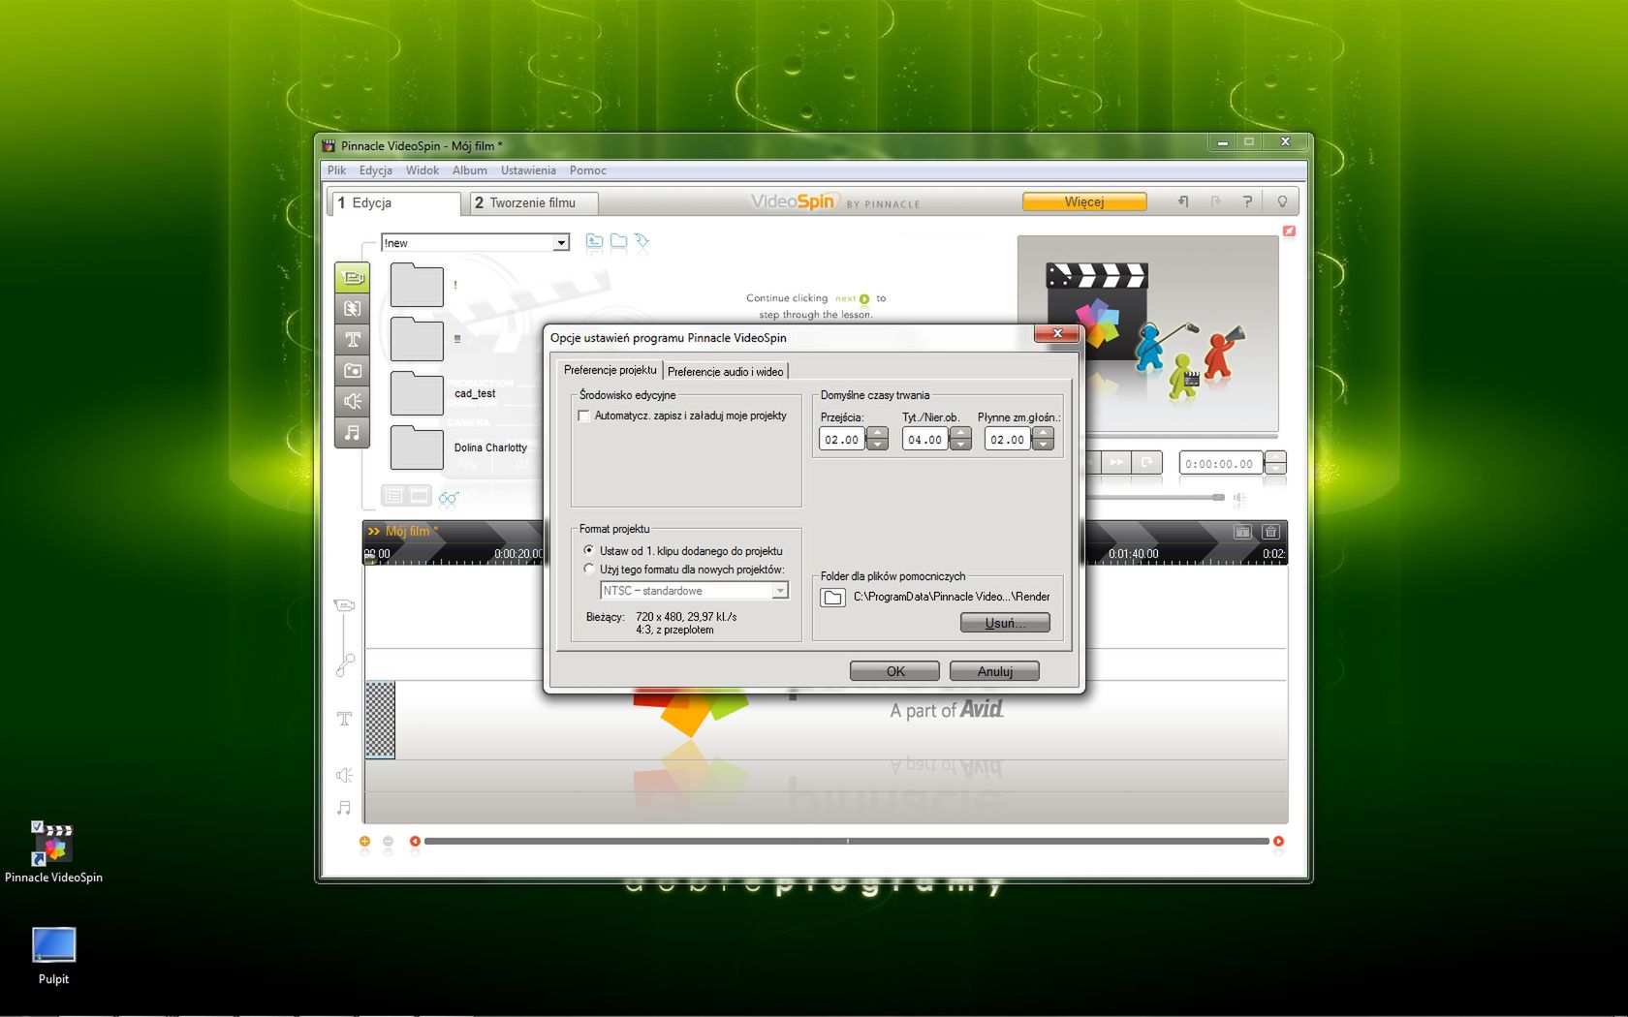Click the Tyt./Nier.ob. field 04.00
The height and width of the screenshot is (1017, 1628).
point(925,440)
